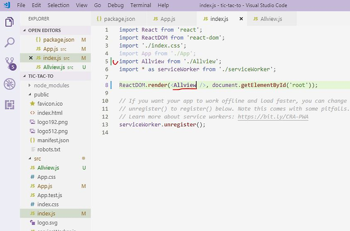Image resolution: width=350 pixels, height=231 pixels.
Task: Open the Go menu
Action: [x=98, y=5]
